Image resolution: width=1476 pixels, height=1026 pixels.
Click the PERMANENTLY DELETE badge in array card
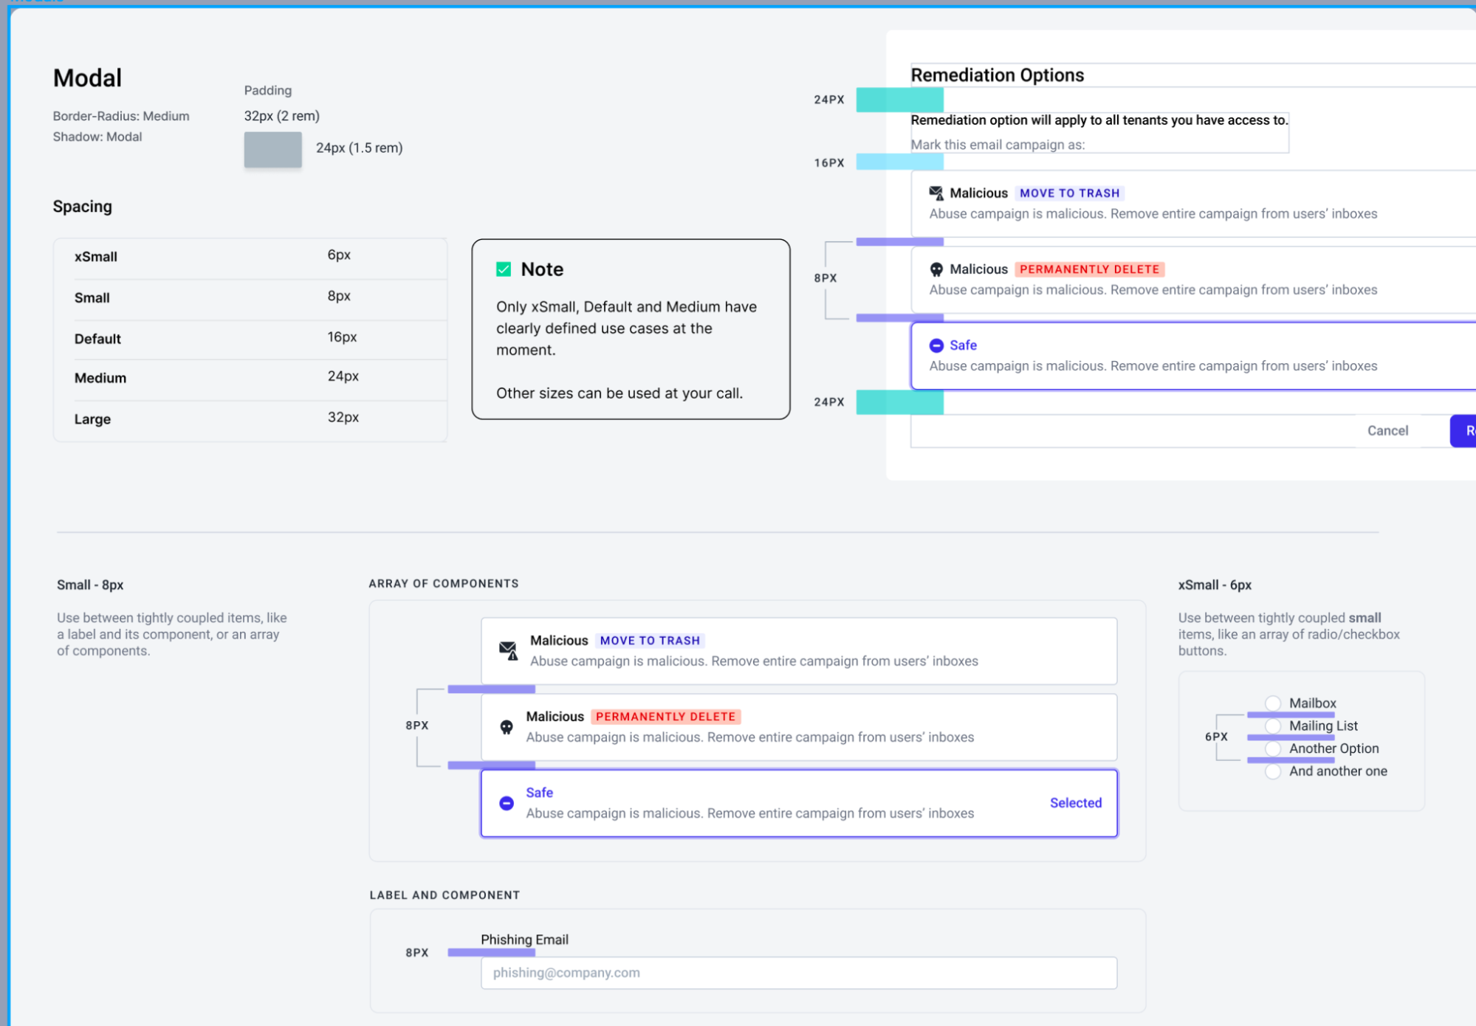(x=665, y=717)
